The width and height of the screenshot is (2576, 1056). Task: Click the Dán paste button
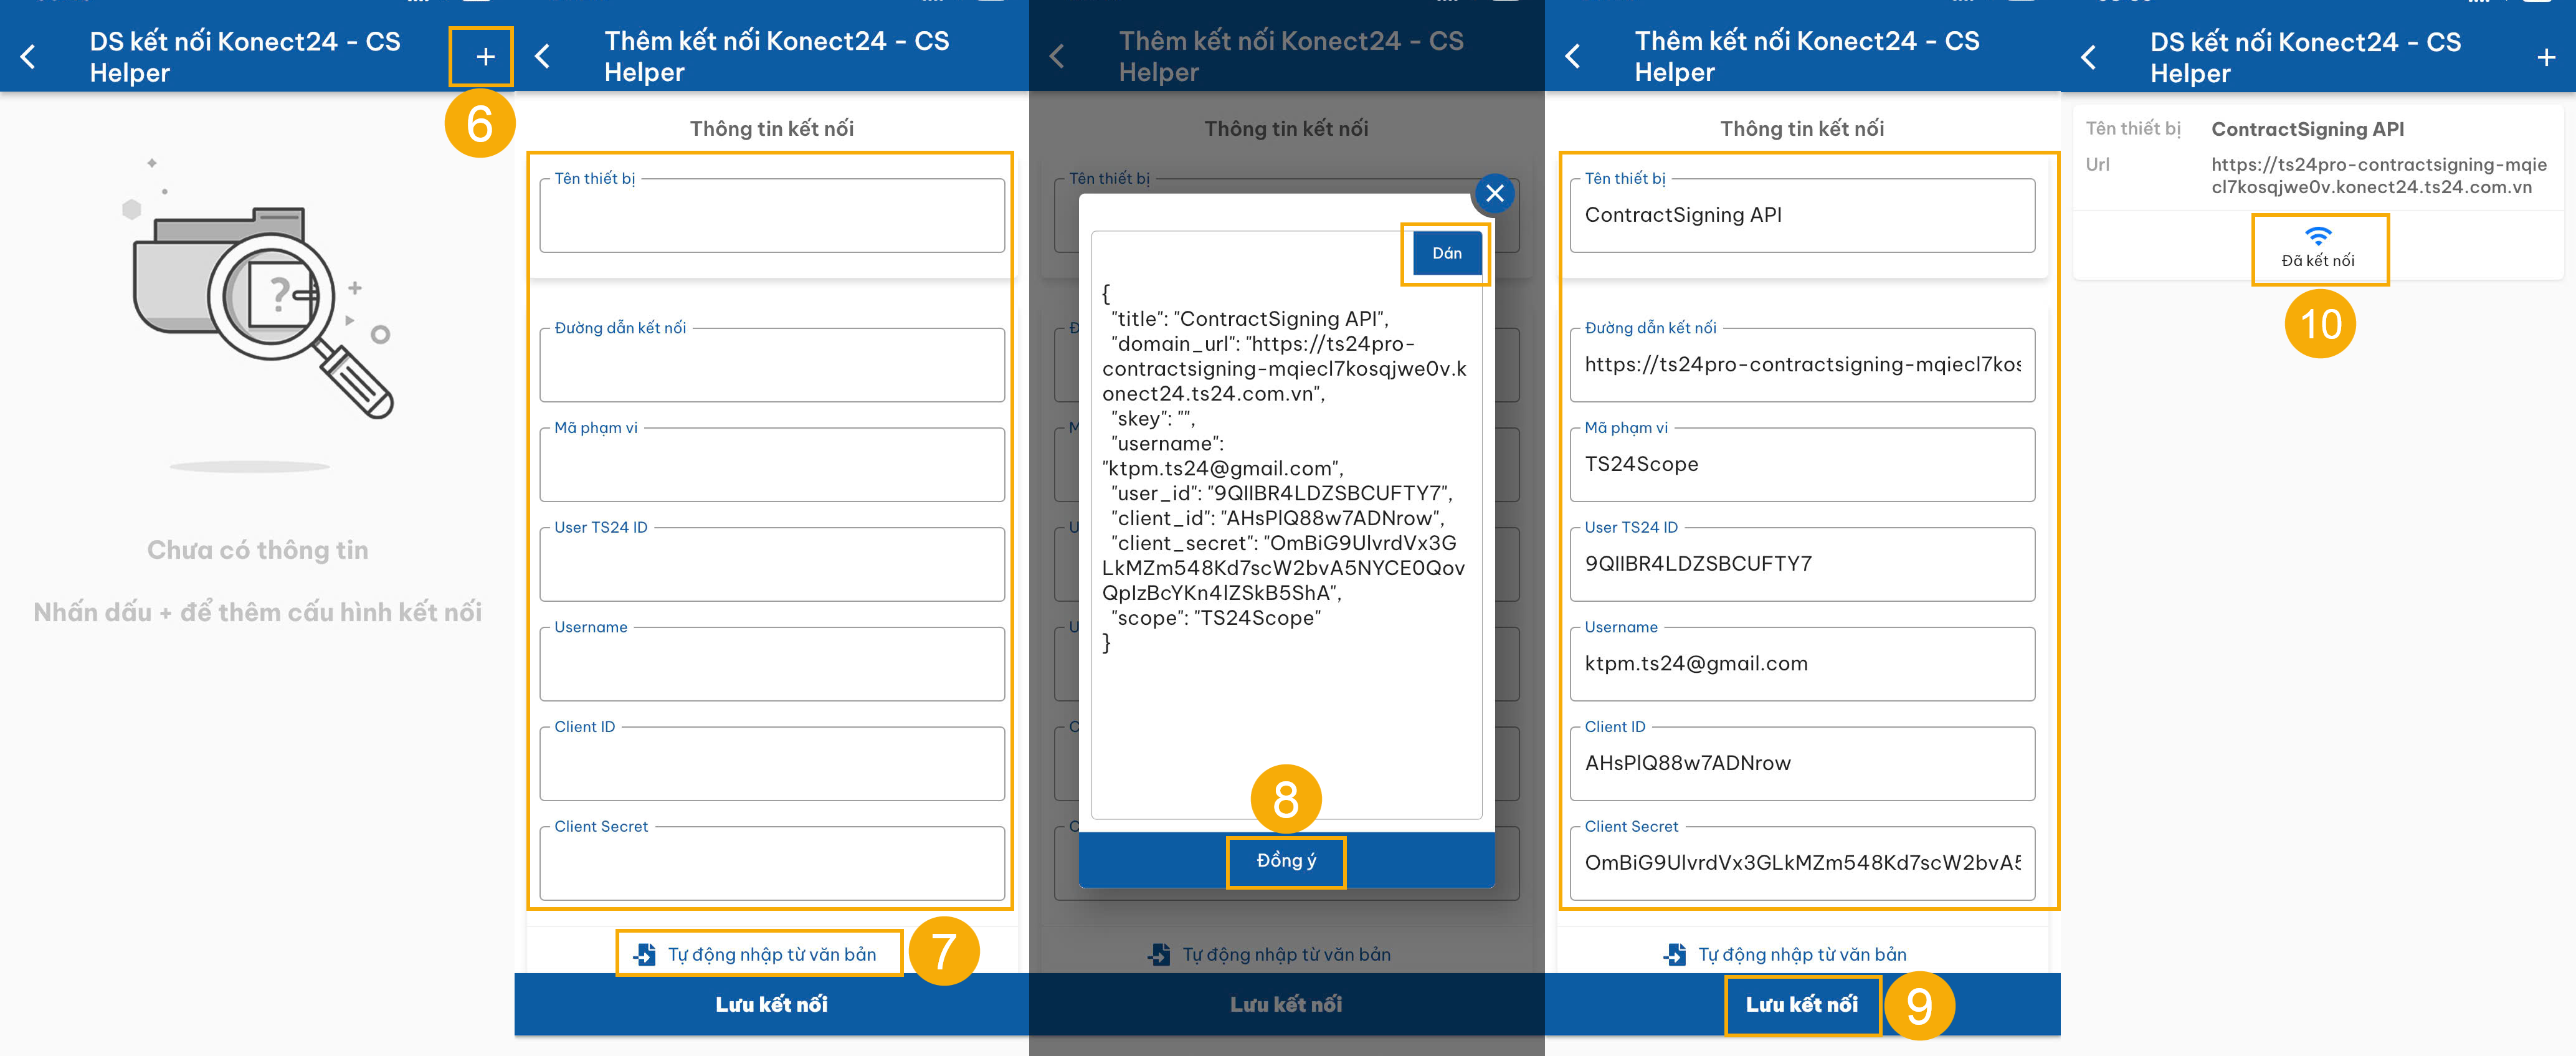tap(1446, 253)
